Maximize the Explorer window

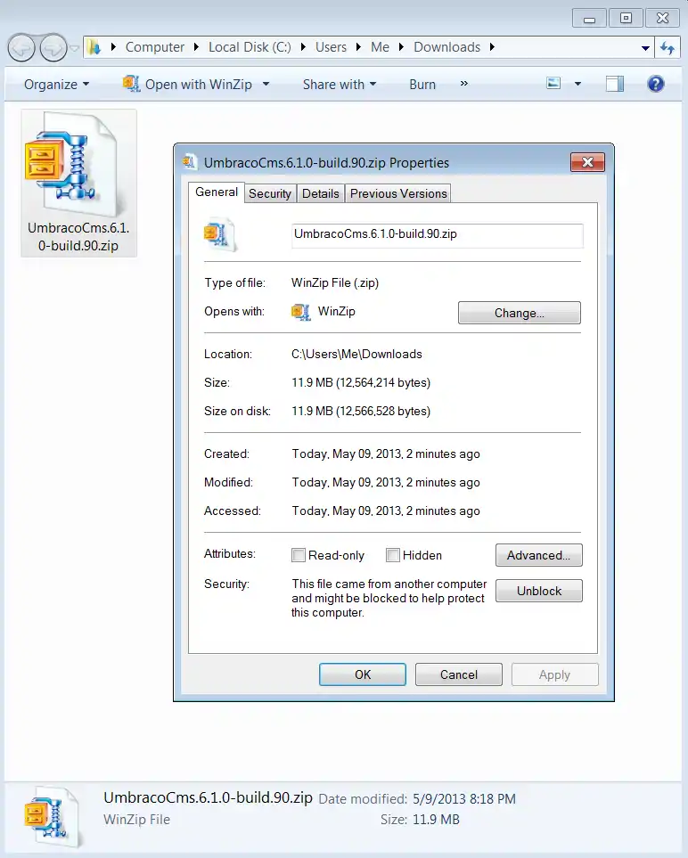click(x=627, y=19)
